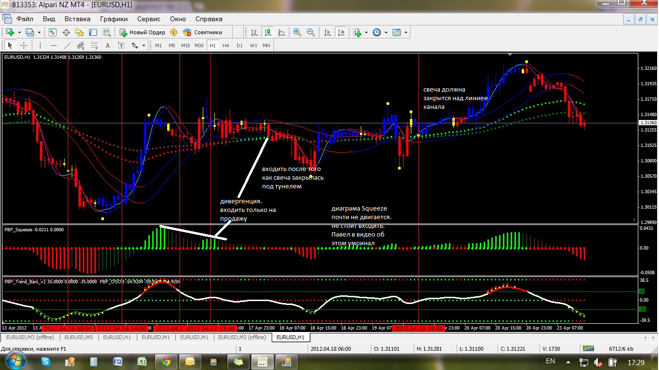The width and height of the screenshot is (659, 370).
Task: Launch MetaEditor via yellow diamond icon
Action: pos(174,32)
